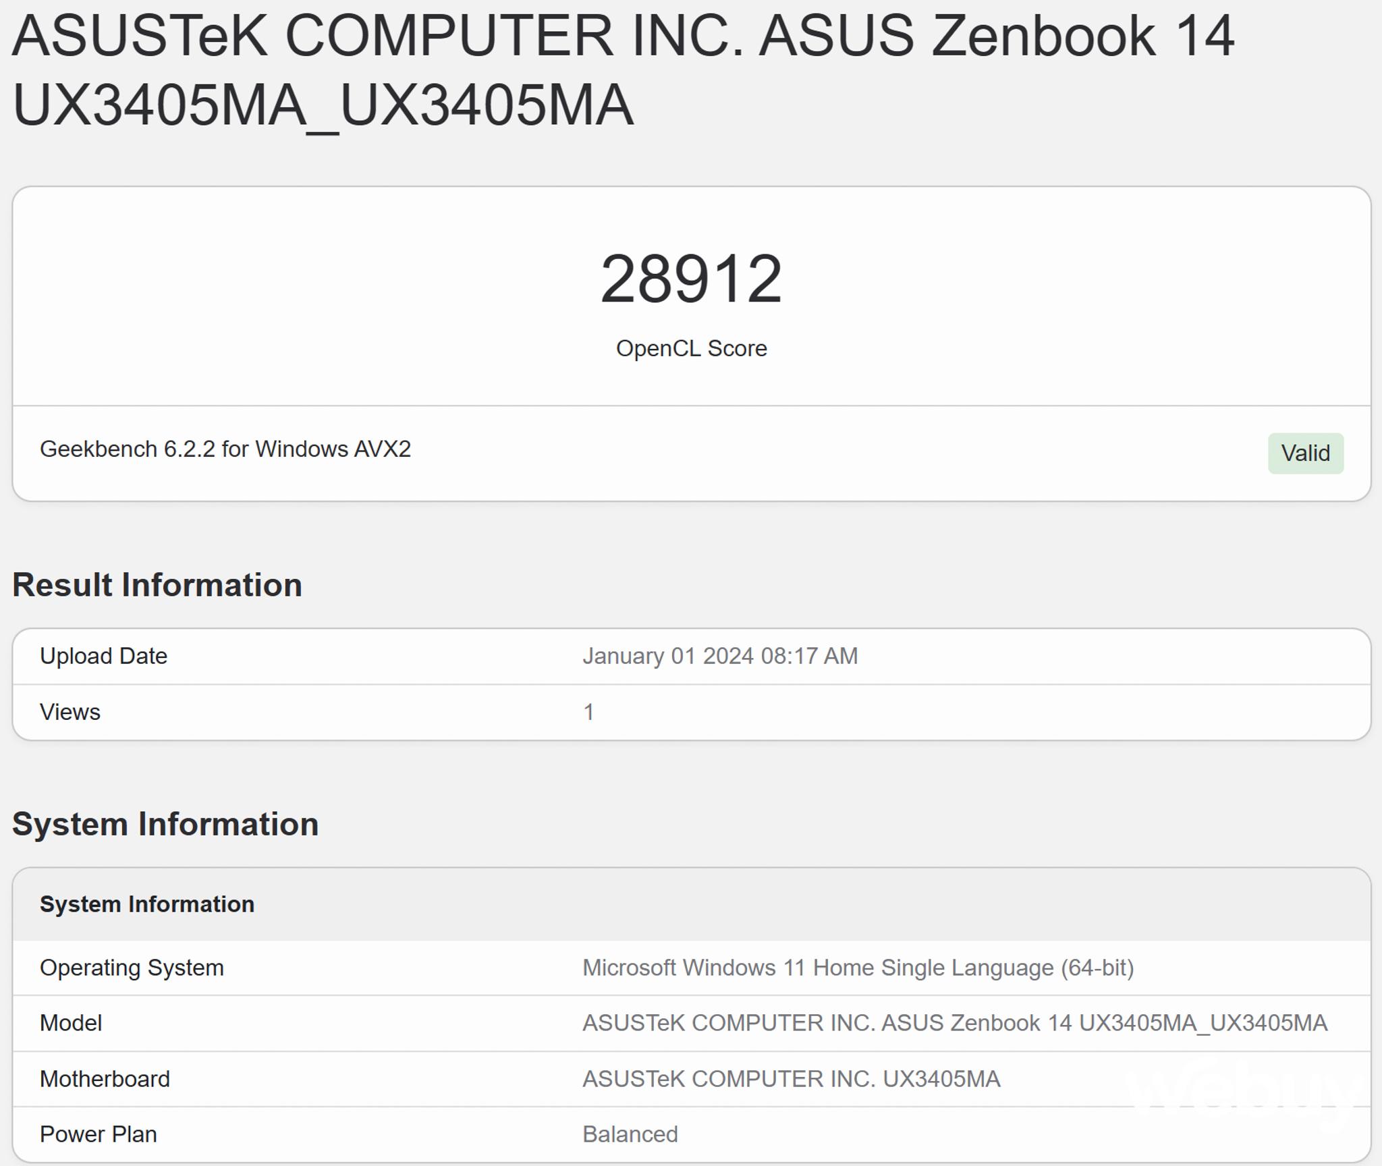Click the Upload Date label
The width and height of the screenshot is (1382, 1166).
tap(103, 656)
